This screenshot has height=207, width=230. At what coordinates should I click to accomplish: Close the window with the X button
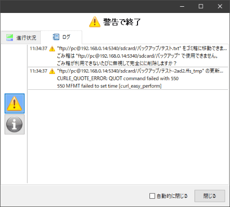click(x=220, y=6)
